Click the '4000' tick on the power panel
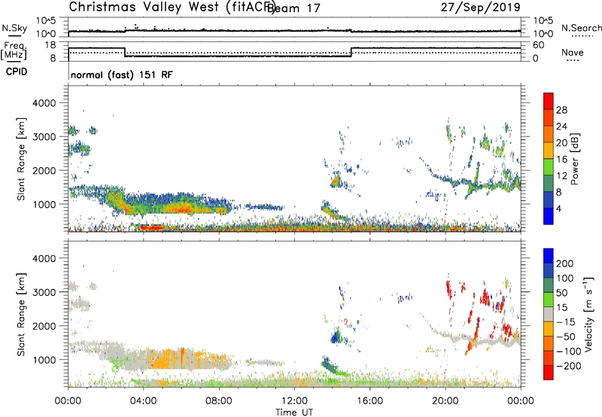This screenshot has width=602, height=417. 44,103
